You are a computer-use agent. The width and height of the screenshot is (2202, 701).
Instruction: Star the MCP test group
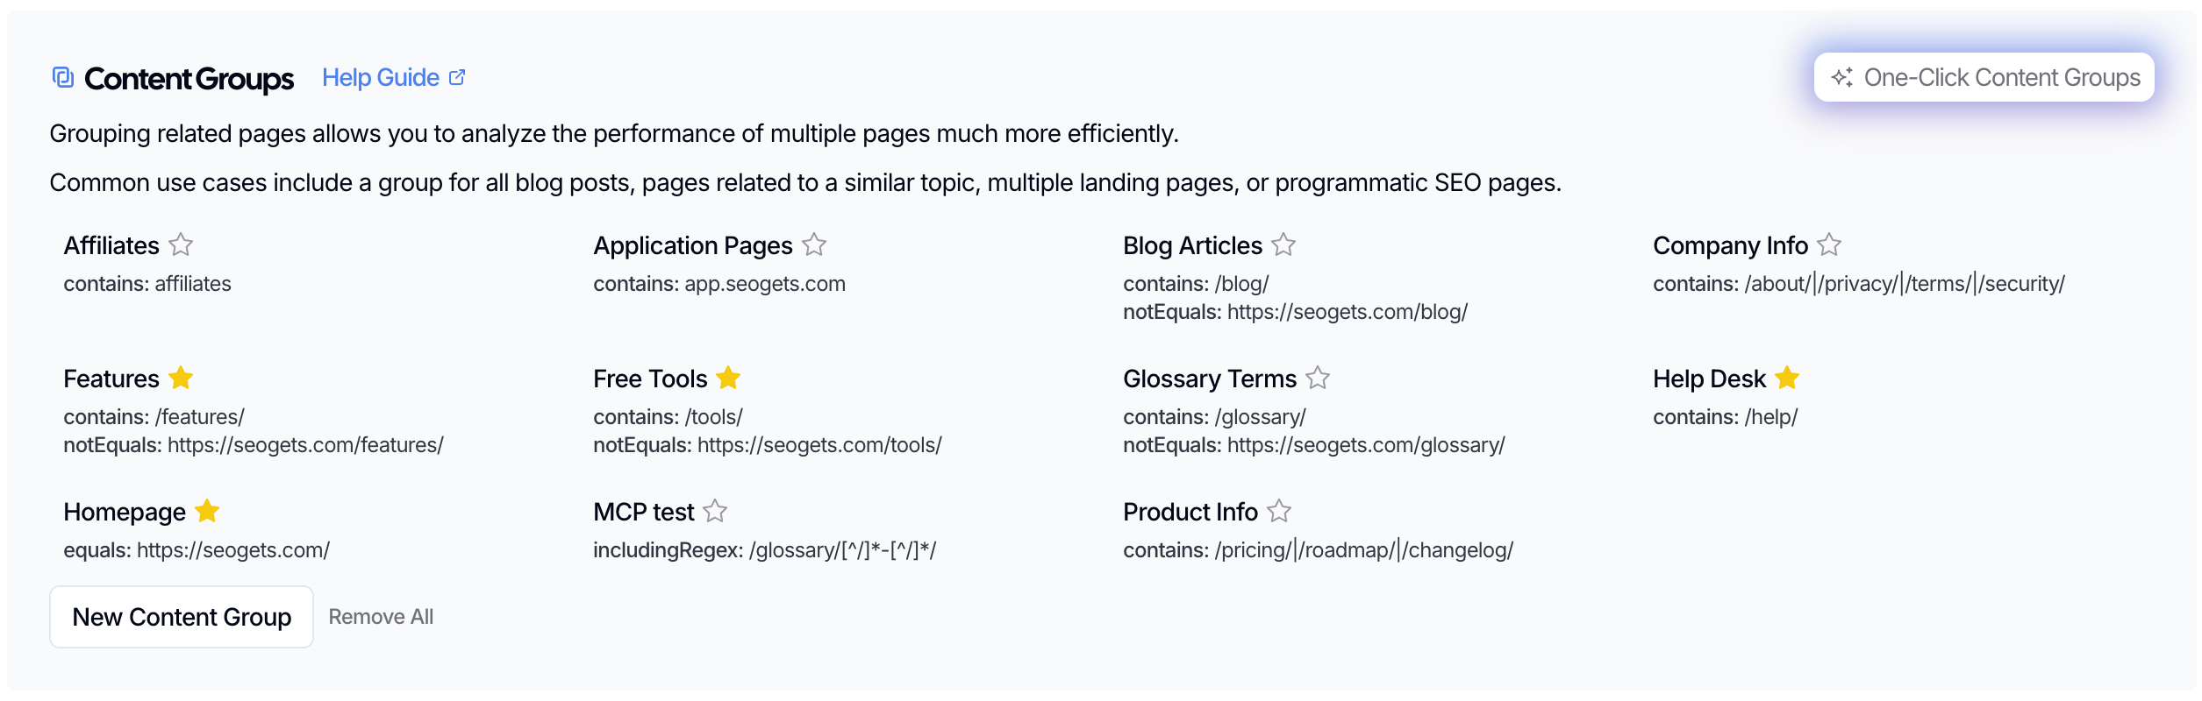[x=715, y=511]
